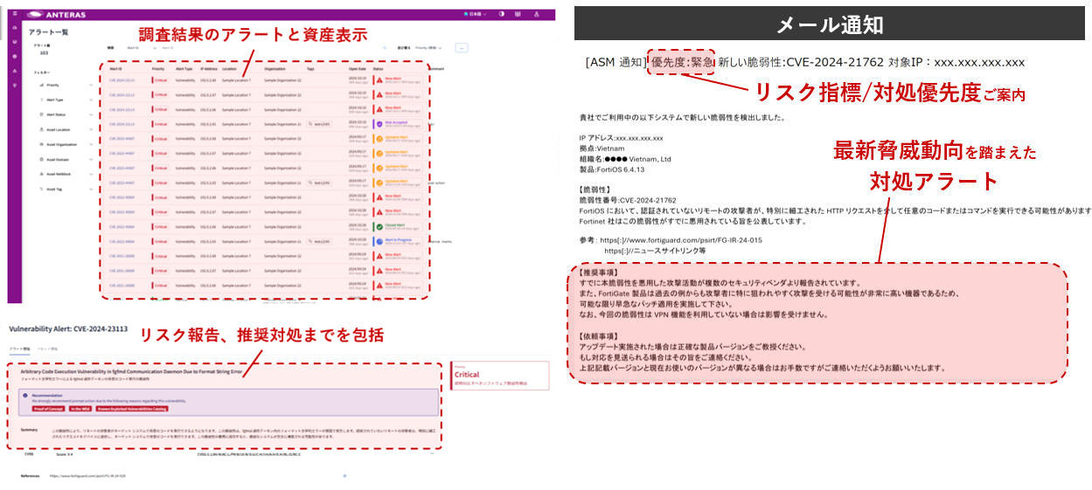The width and height of the screenshot is (1092, 490).
Task: Click the Alert in Progress status badge
Action: pos(396,241)
